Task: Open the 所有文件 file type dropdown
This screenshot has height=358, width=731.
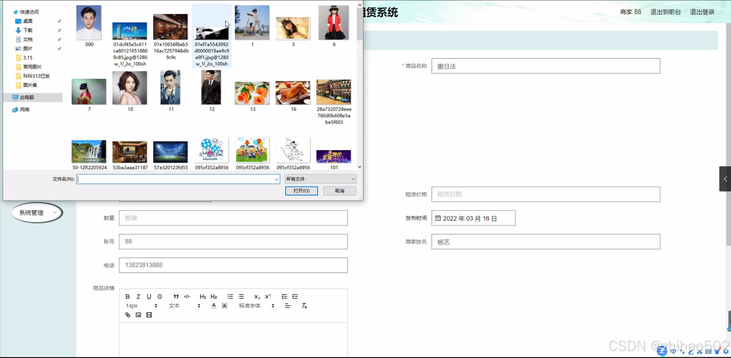Action: (x=320, y=179)
